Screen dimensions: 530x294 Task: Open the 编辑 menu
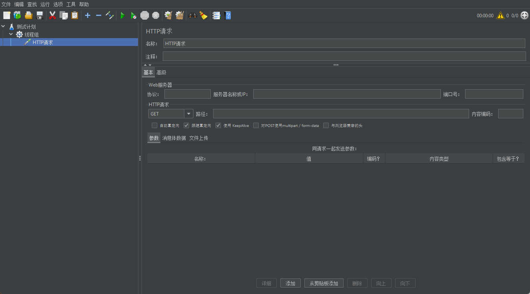[x=19, y=4]
